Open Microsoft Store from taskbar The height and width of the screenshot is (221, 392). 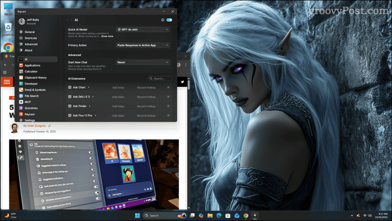pyautogui.click(x=228, y=216)
